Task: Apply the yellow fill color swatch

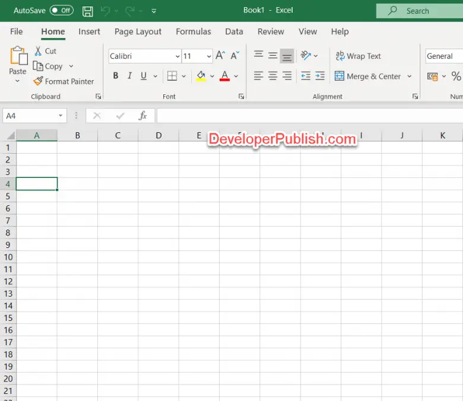Action: coord(201,76)
